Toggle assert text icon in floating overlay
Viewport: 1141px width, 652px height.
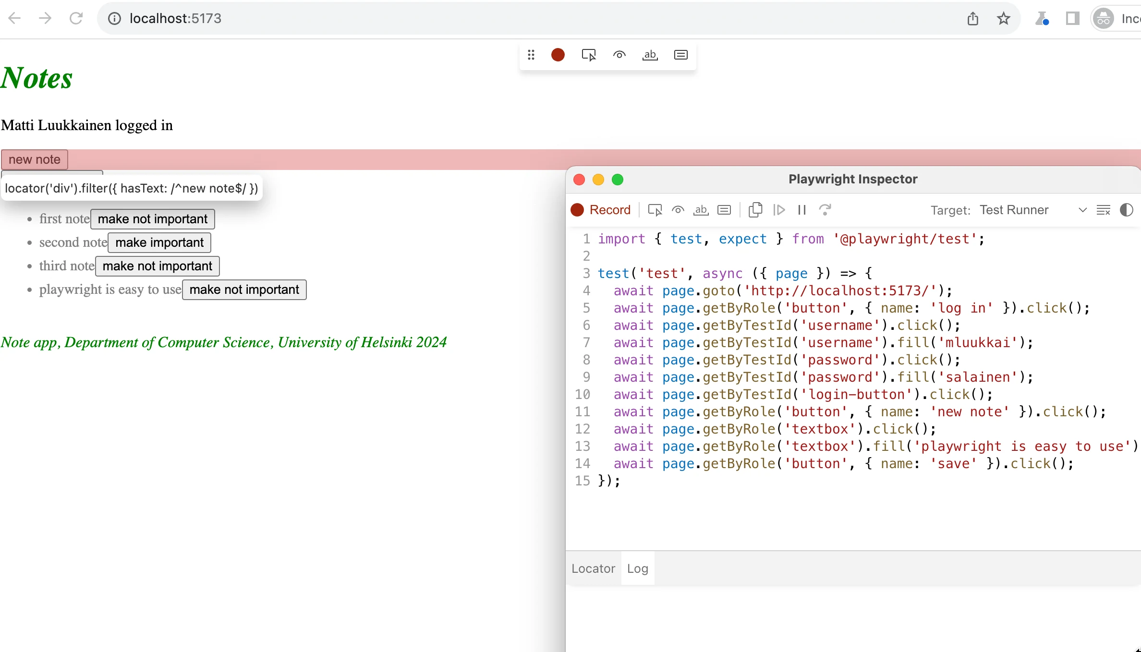coord(650,55)
